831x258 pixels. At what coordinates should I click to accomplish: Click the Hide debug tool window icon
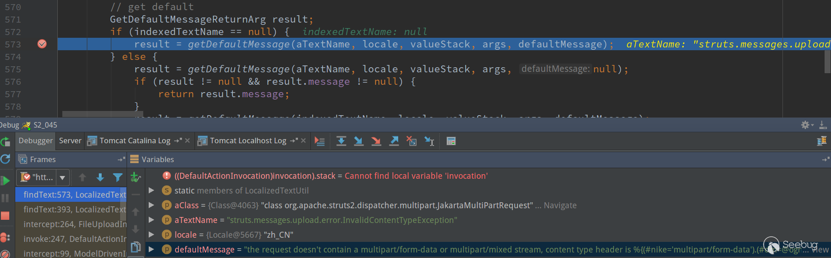click(823, 125)
